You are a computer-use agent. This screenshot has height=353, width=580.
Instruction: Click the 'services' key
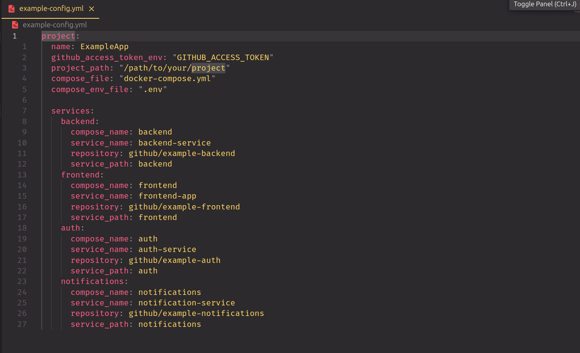pos(70,111)
